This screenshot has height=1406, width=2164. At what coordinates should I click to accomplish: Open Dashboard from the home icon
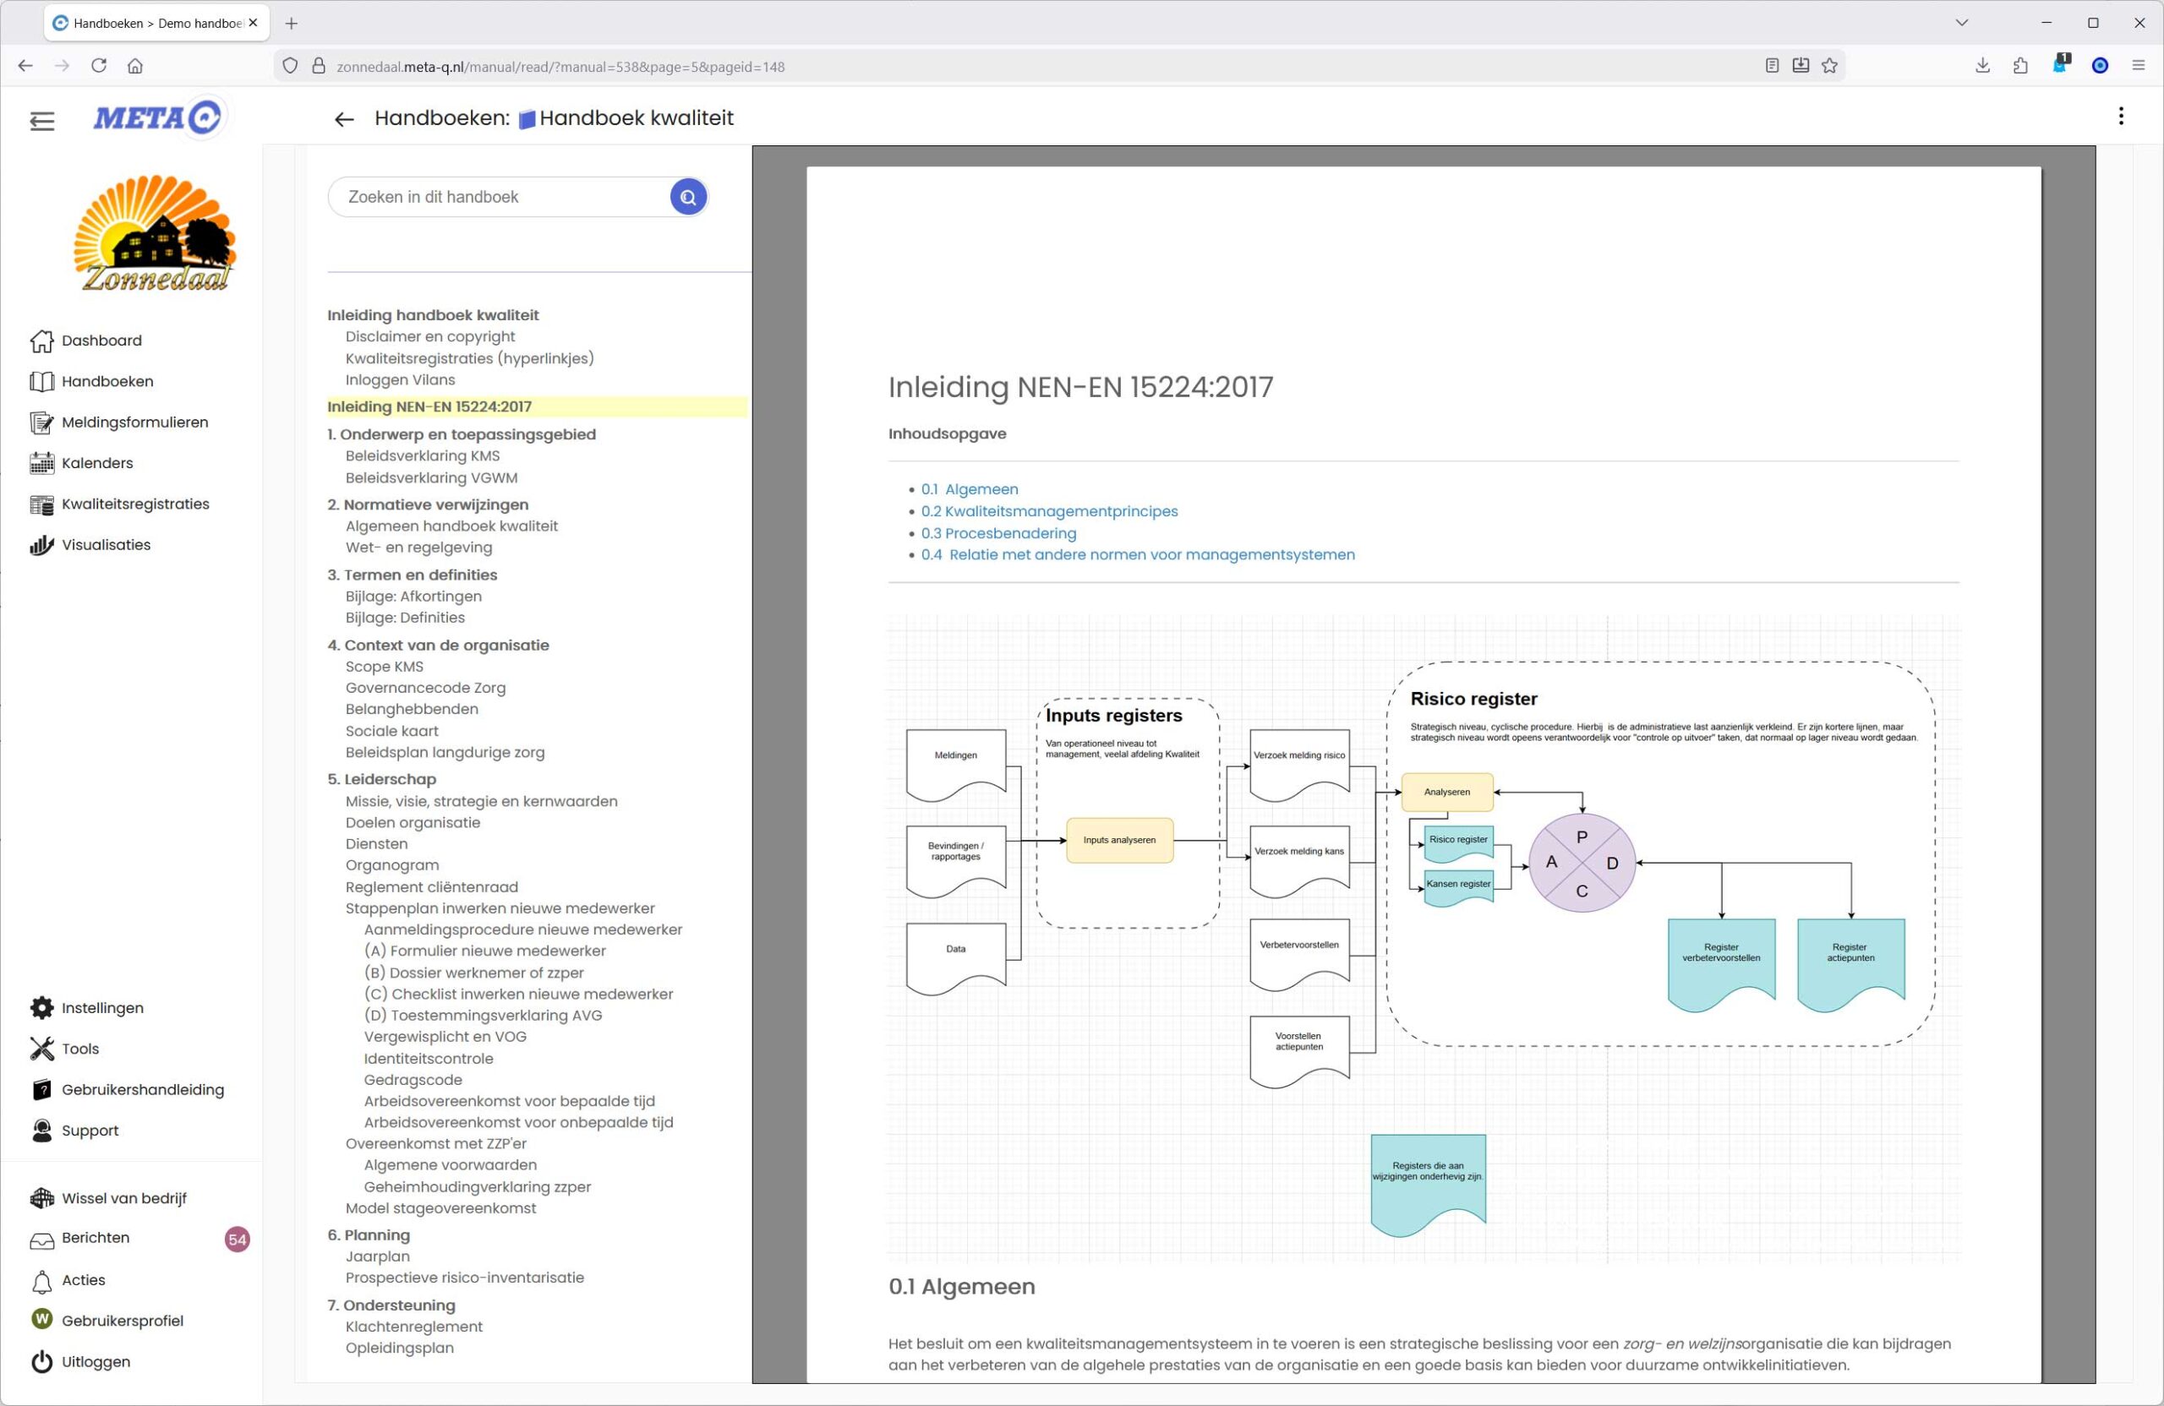[x=41, y=341]
